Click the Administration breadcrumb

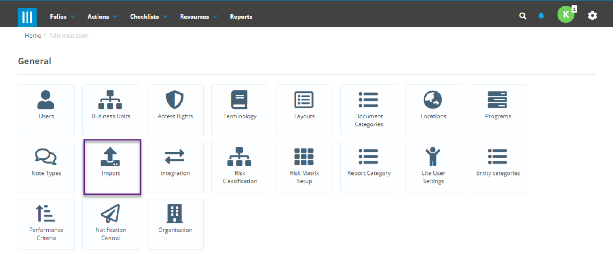coord(69,36)
